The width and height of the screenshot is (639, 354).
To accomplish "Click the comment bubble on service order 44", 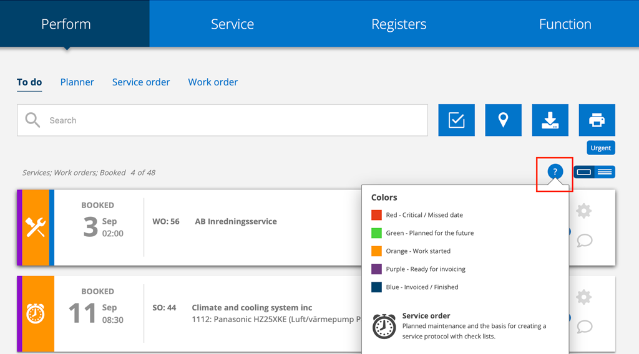I will click(x=584, y=327).
